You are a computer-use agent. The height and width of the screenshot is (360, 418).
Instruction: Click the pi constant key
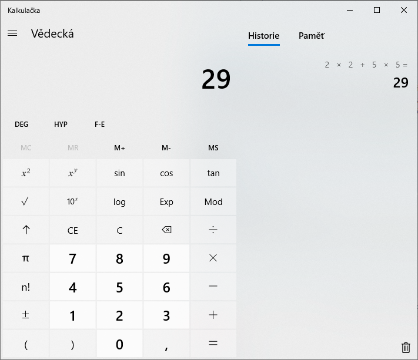click(25, 258)
